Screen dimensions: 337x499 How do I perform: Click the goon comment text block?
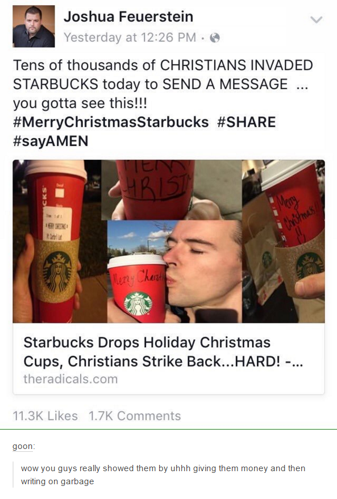click(163, 475)
